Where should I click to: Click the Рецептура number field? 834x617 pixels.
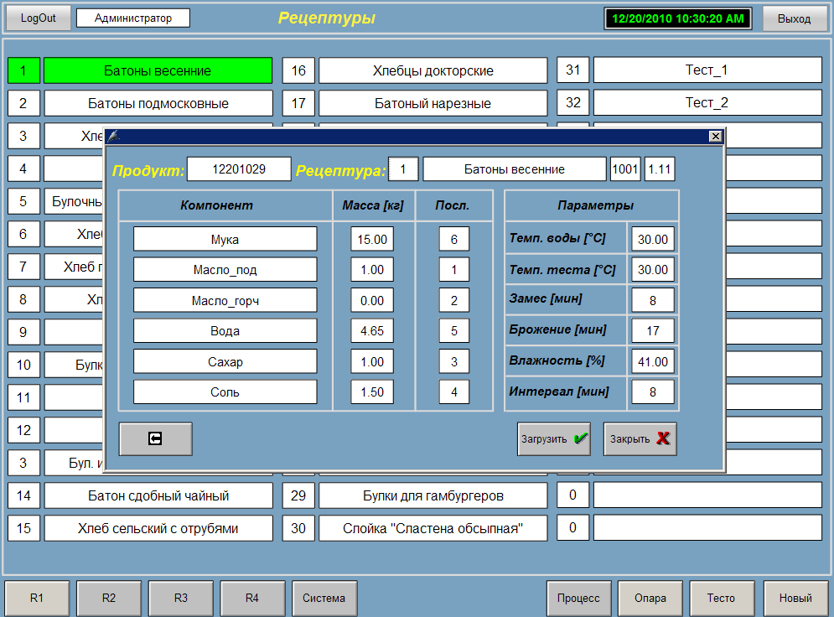[403, 169]
